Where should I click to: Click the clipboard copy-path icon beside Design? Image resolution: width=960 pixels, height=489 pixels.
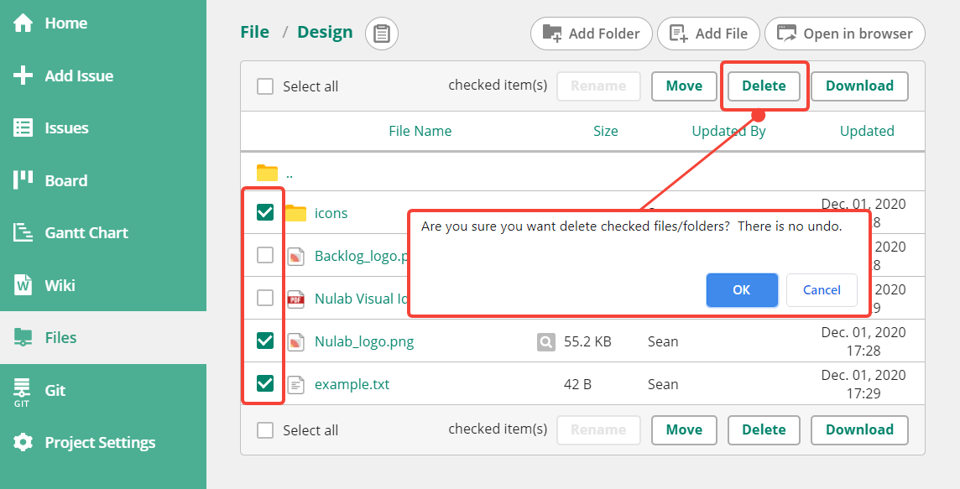tap(382, 34)
